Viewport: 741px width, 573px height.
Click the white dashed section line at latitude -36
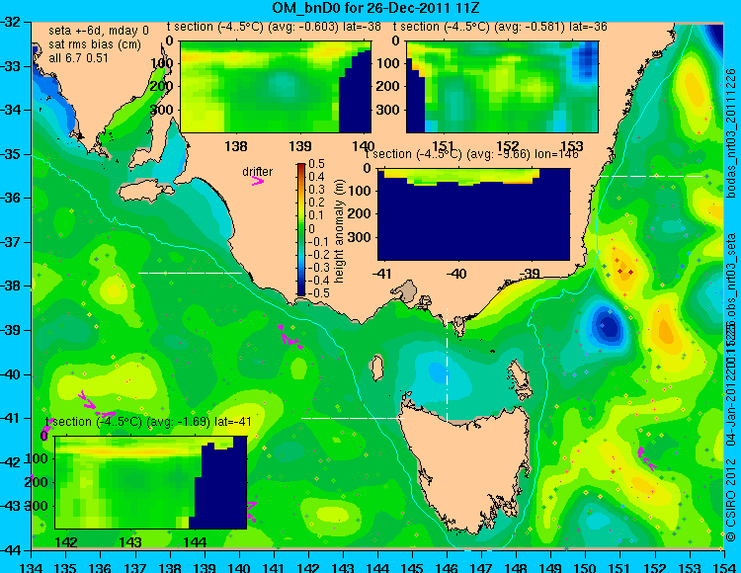pyautogui.click(x=652, y=176)
